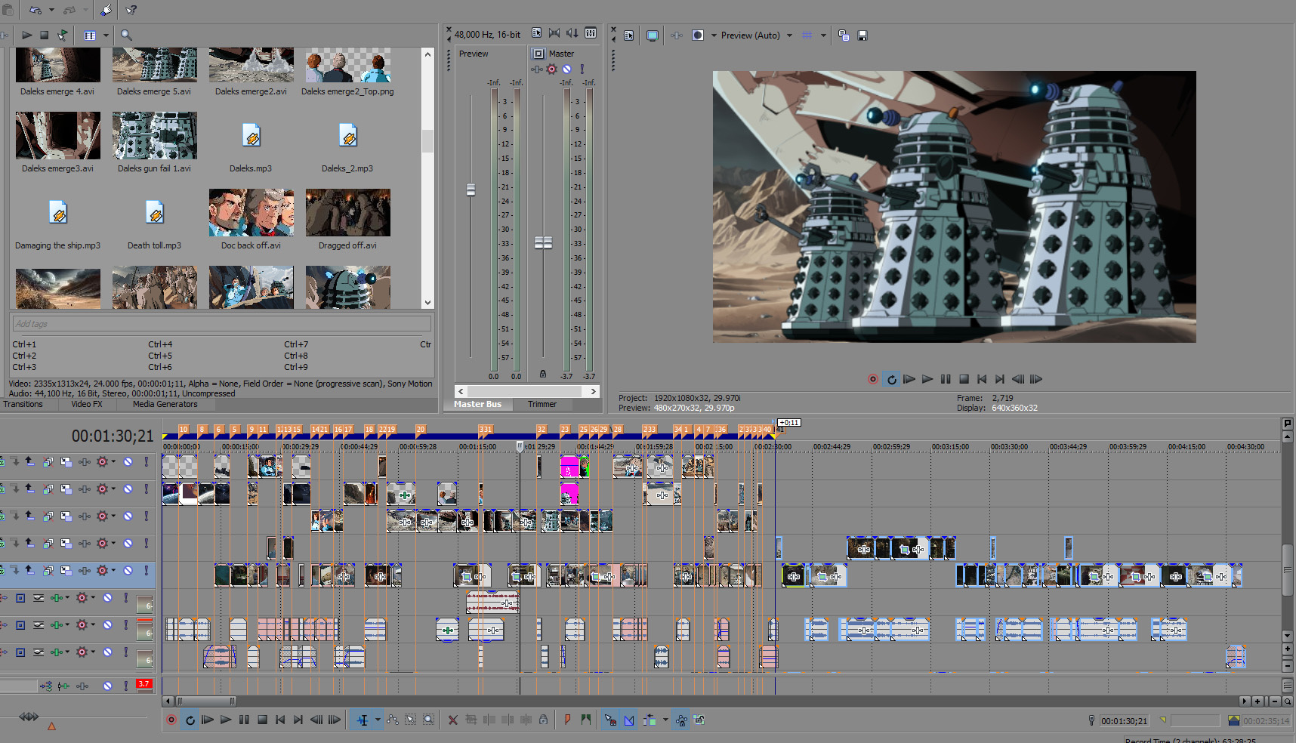Switch to the Trimmer tab
This screenshot has width=1296, height=743.
click(x=542, y=405)
